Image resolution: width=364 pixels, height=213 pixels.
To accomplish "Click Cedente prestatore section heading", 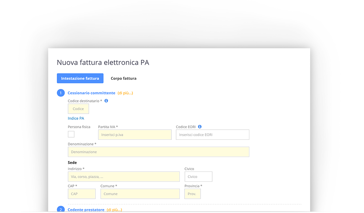I will [86, 209].
